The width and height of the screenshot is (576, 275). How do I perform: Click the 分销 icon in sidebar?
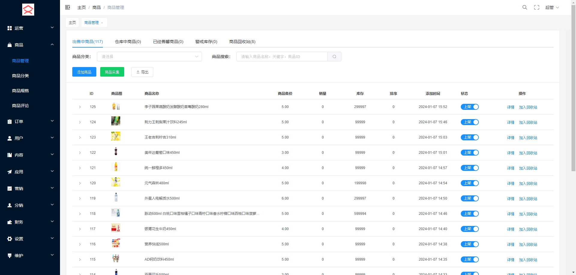10,205
